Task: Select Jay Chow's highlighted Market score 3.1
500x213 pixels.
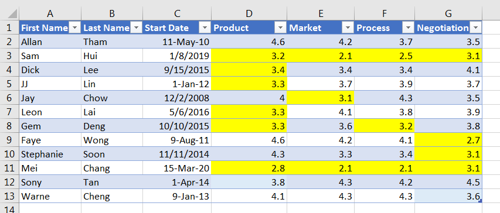Action: click(x=321, y=98)
